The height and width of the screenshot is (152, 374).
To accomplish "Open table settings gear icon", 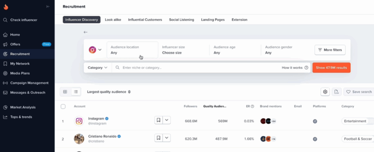I will coord(325,92).
